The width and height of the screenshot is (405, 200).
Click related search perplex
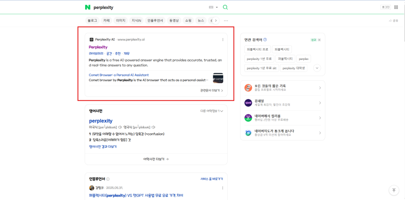304,59
